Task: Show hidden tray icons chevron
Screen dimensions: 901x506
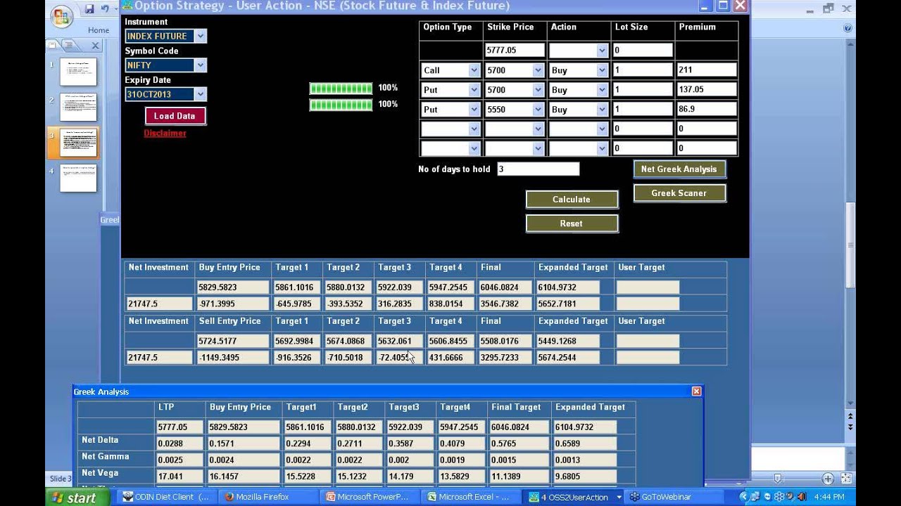Action: [744, 497]
